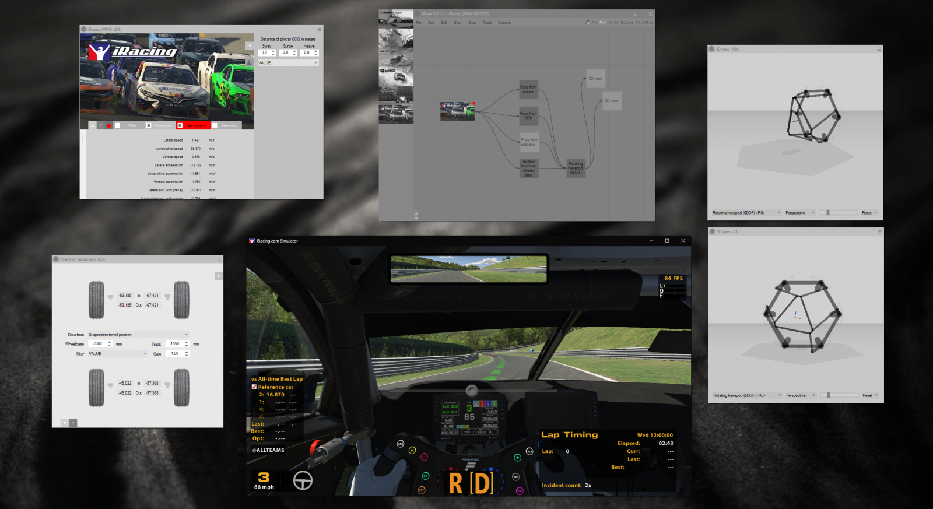Increase the Track 1550 stepper
The image size is (933, 509).
click(x=187, y=342)
